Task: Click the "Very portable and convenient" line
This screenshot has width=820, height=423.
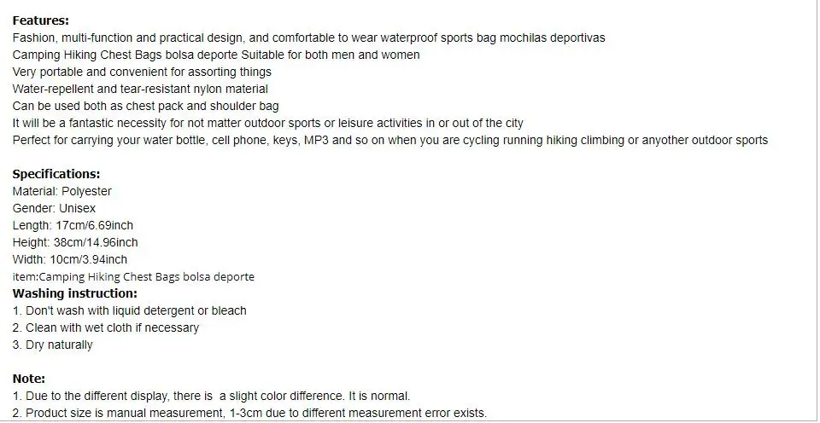Action: [x=142, y=72]
